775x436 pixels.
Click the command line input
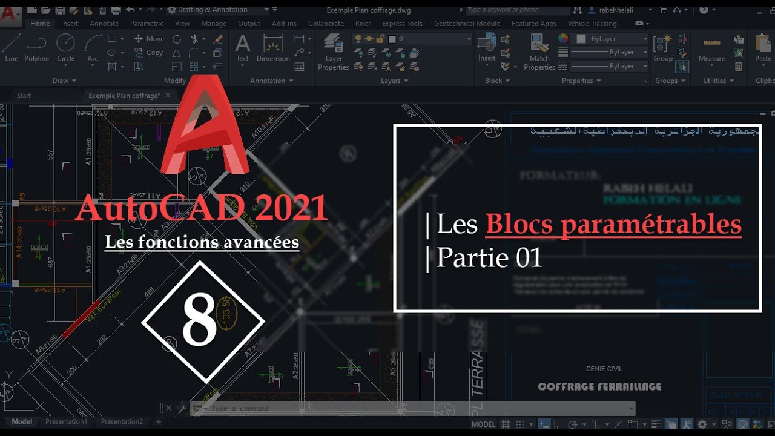click(414, 409)
